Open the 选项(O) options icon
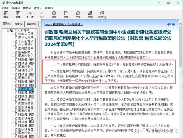Viewport: 183px width, 138px height. coord(102,13)
